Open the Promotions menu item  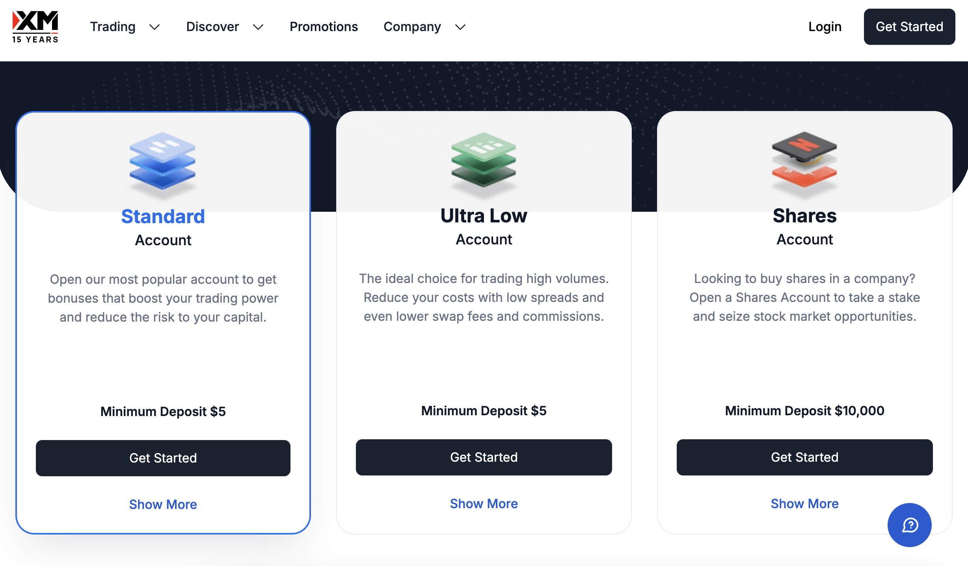tap(324, 27)
